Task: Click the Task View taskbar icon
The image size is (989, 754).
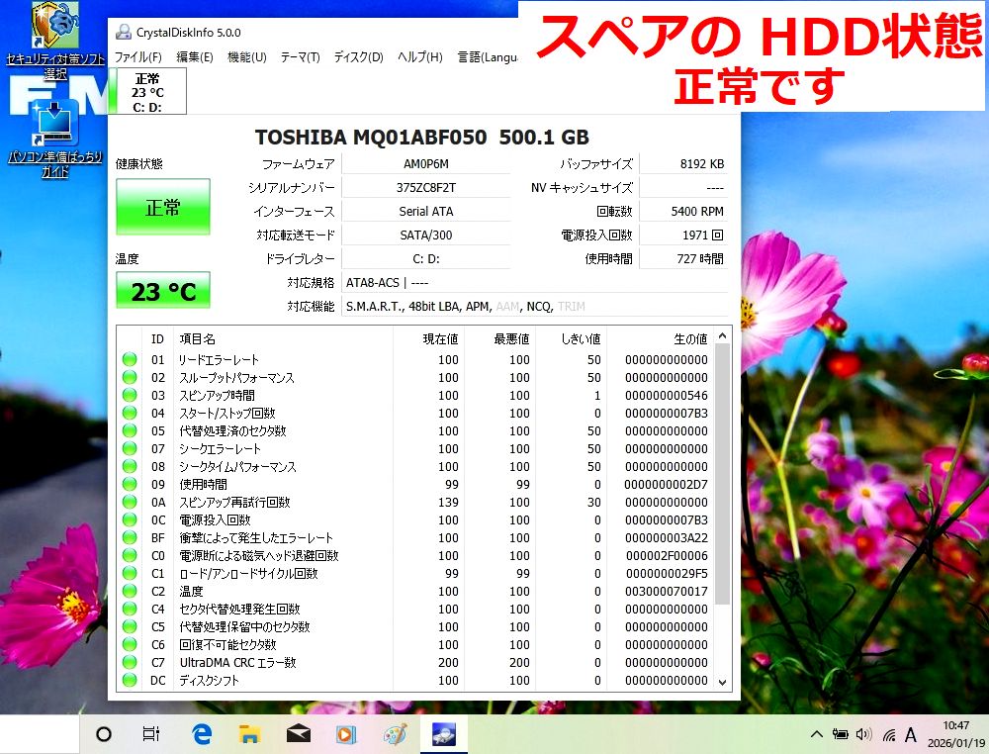Action: pyautogui.click(x=151, y=734)
